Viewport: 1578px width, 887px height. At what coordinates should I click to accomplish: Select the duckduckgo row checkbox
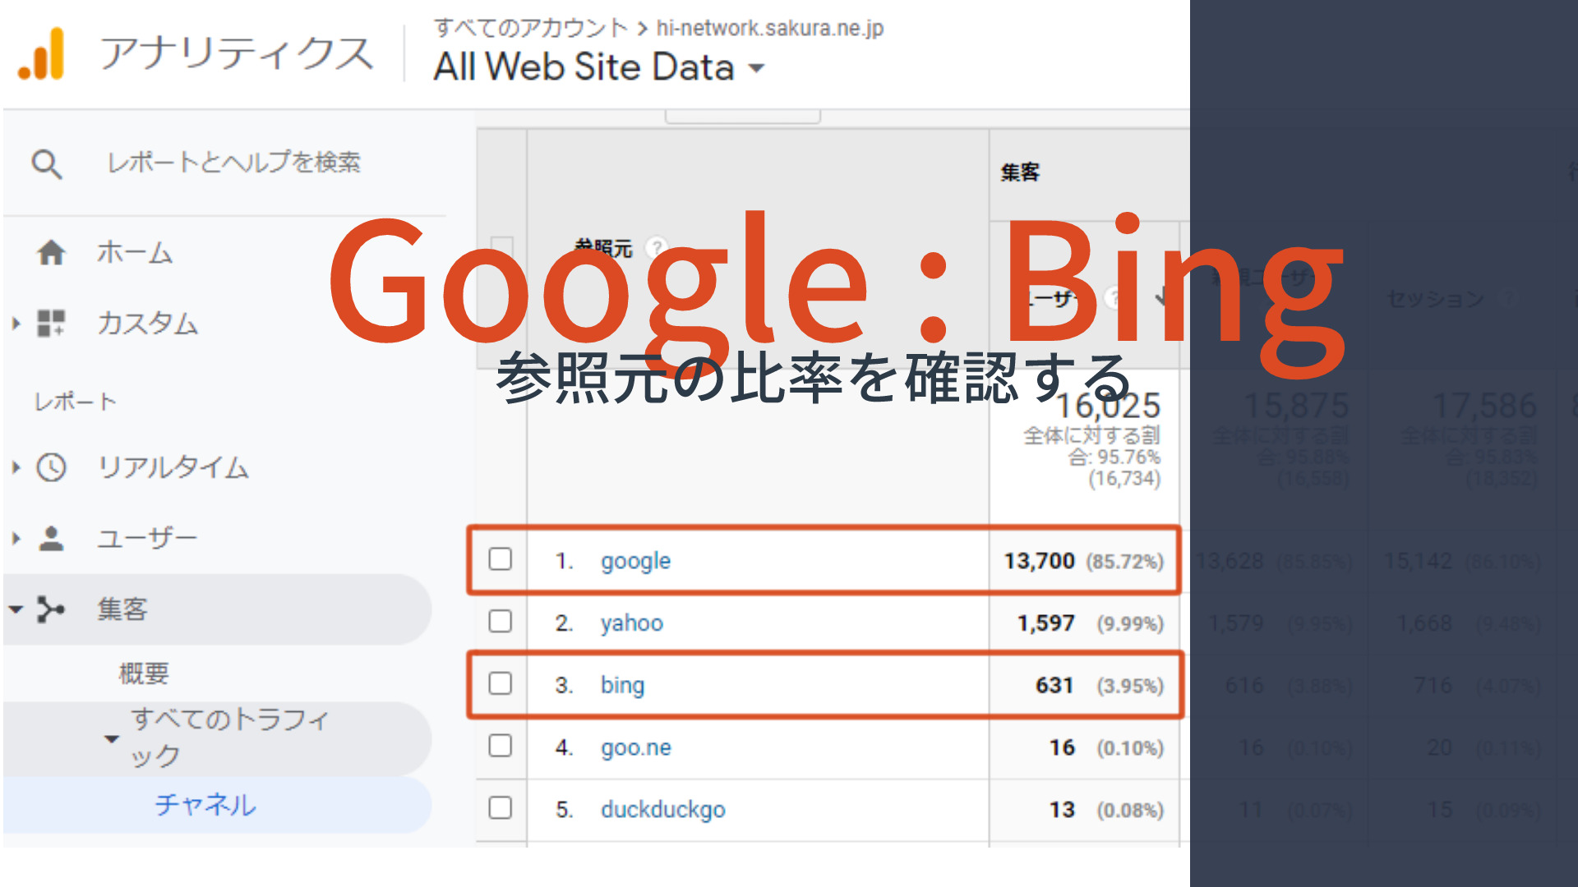coord(500,807)
